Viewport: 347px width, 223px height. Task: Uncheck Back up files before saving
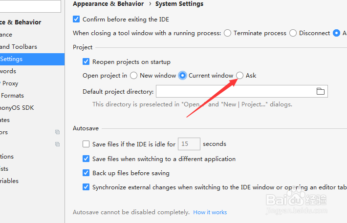(87, 173)
